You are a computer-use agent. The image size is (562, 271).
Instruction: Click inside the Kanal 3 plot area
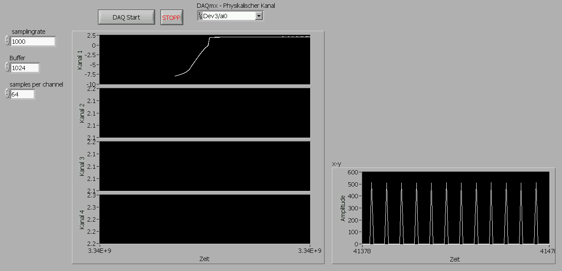(x=205, y=166)
